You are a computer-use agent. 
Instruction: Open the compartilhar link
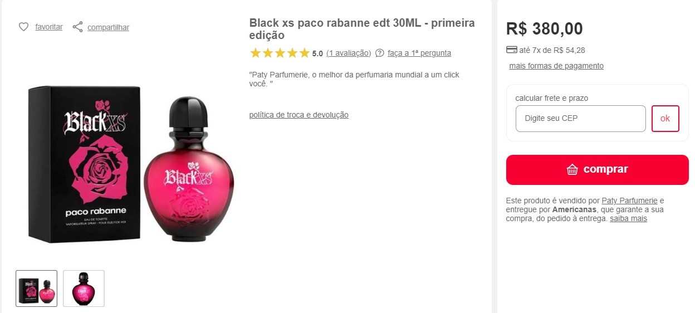108,27
